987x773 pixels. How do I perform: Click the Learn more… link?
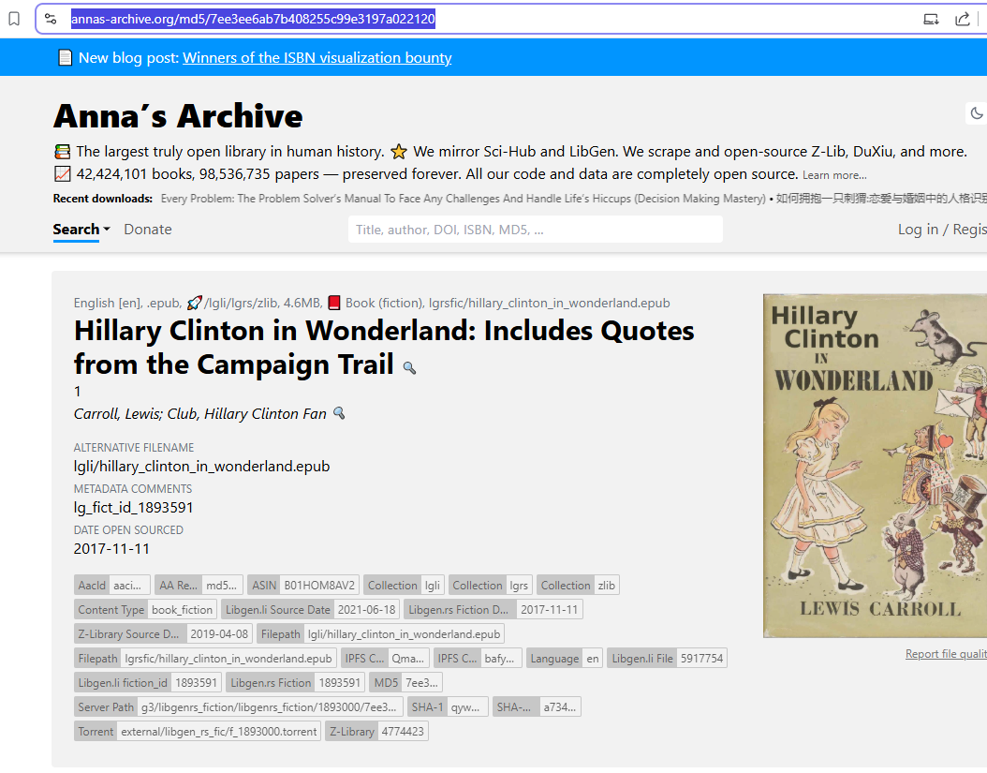834,175
